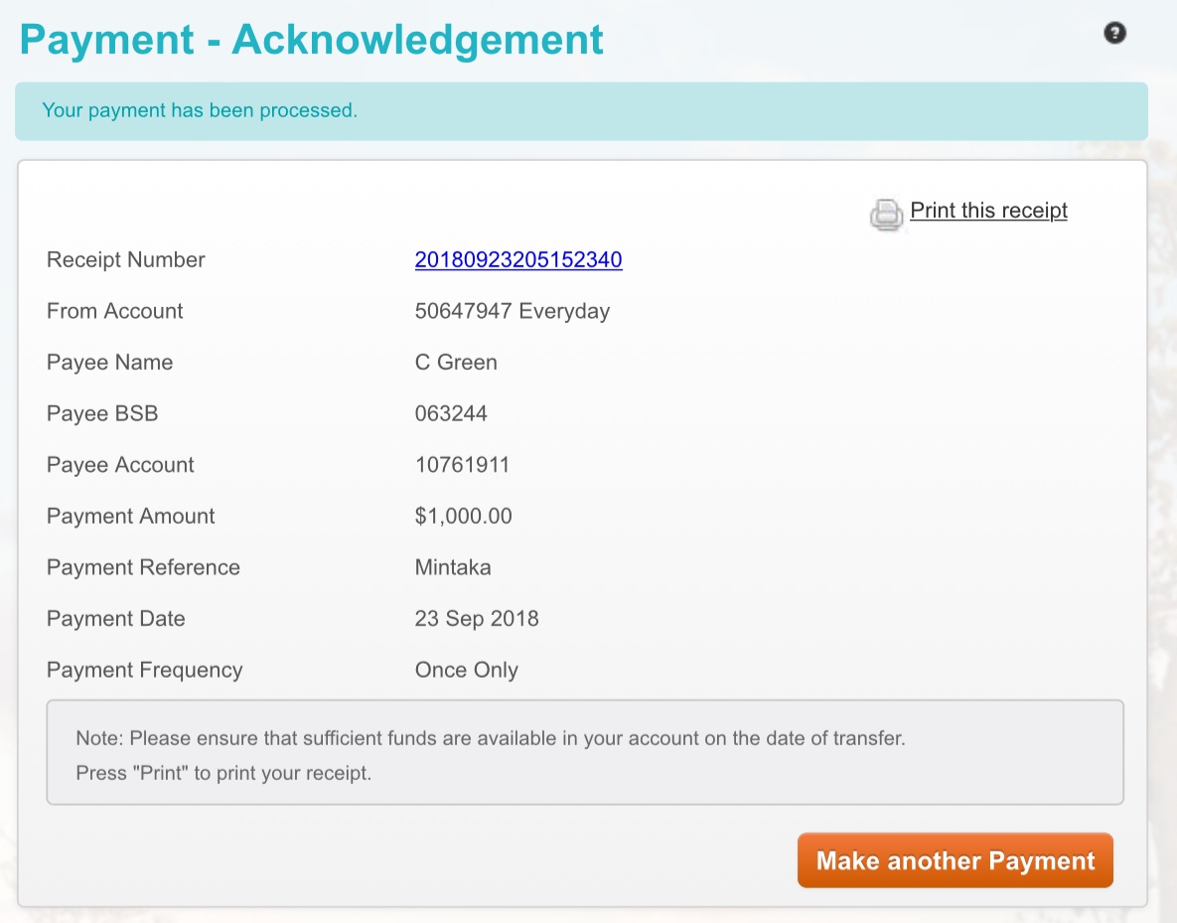
Task: Click the help question mark icon
Action: click(1114, 34)
